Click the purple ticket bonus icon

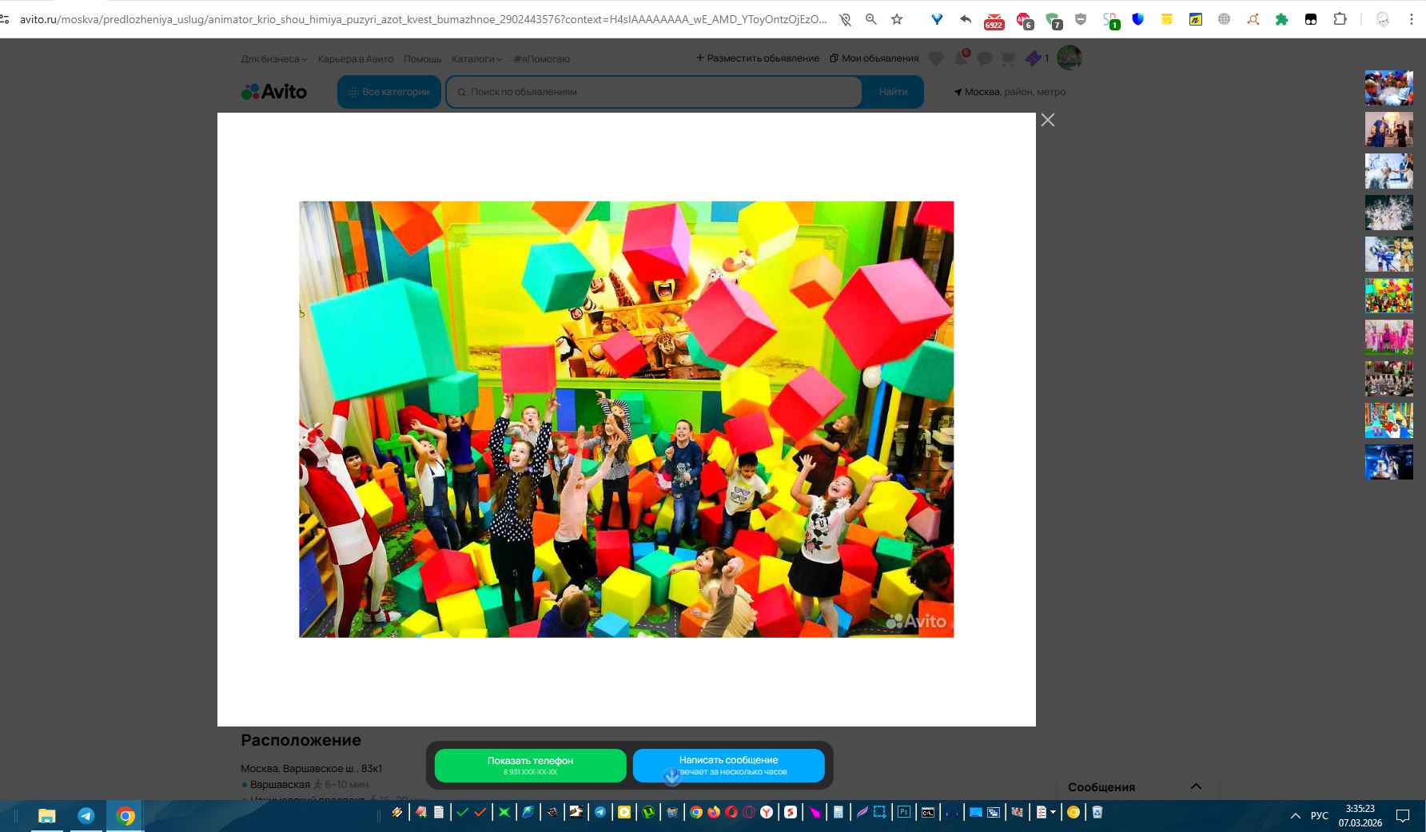(x=1034, y=58)
